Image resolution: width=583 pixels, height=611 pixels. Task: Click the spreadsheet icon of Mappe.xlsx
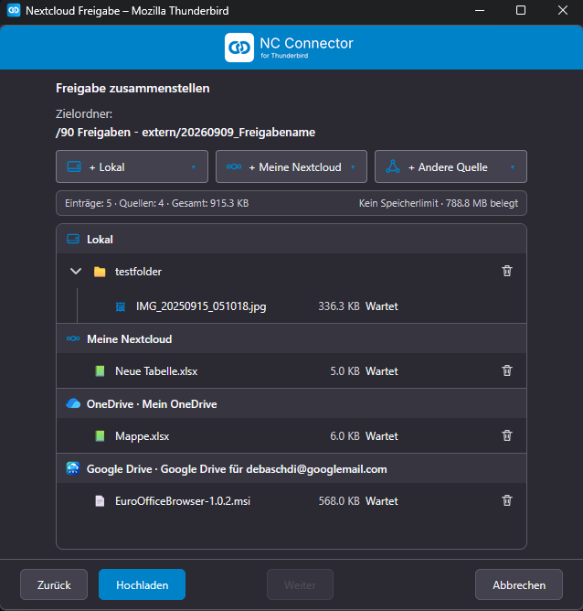click(x=100, y=435)
